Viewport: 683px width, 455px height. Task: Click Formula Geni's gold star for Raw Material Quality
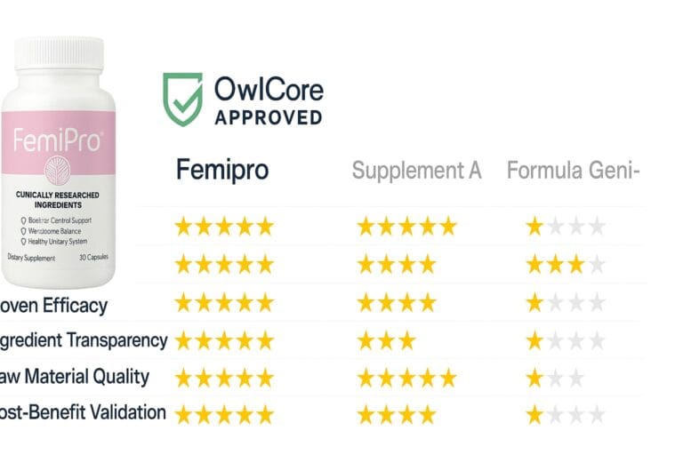[534, 378]
